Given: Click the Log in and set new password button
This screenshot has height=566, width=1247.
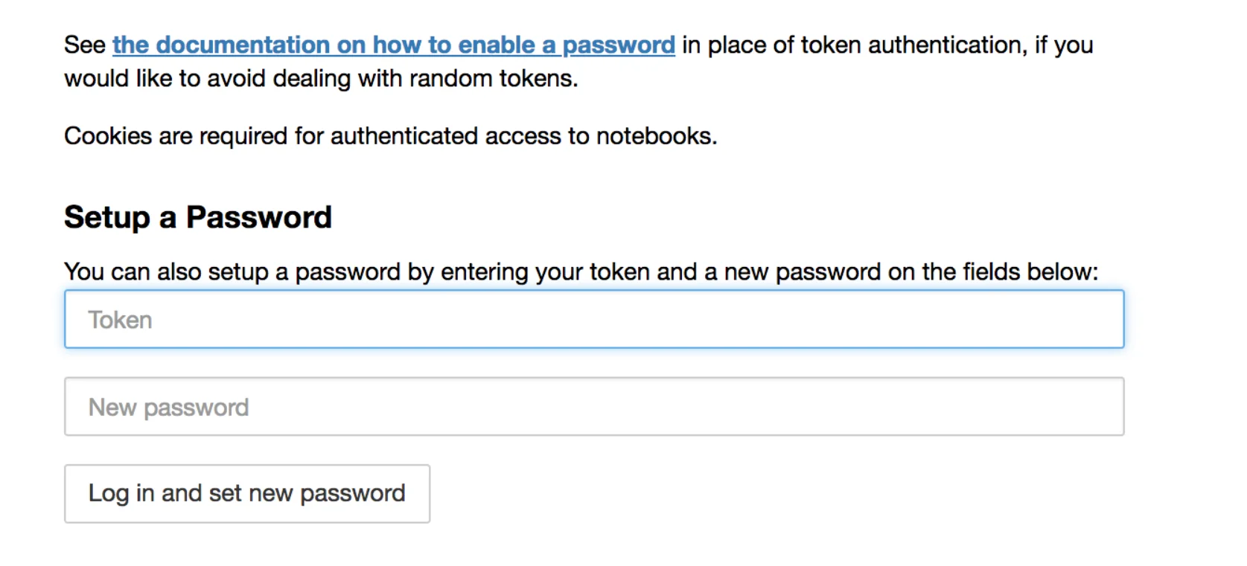Looking at the screenshot, I should pos(246,493).
